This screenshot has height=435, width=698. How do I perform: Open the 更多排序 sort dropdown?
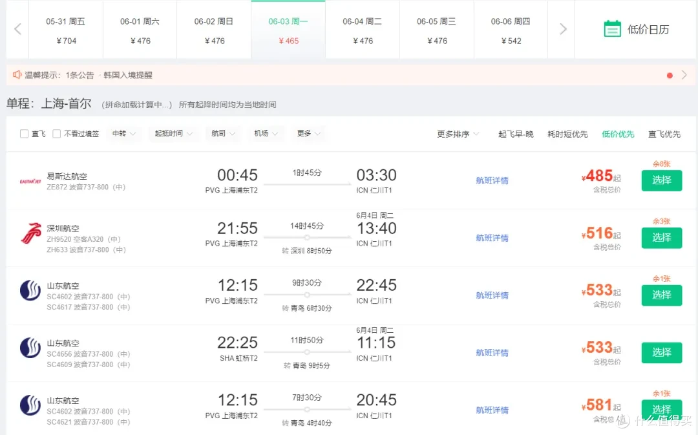coord(458,134)
